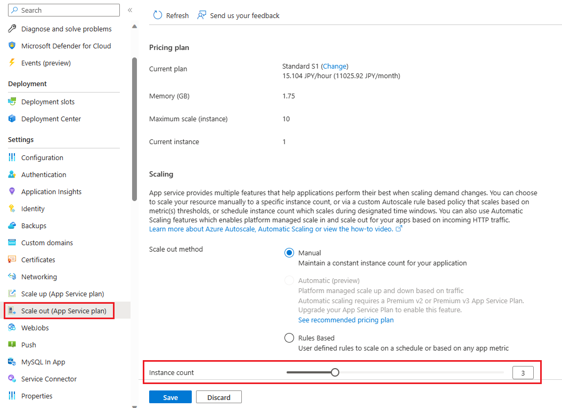
Task: Click the Refresh icon in the toolbar
Action: pos(158,15)
